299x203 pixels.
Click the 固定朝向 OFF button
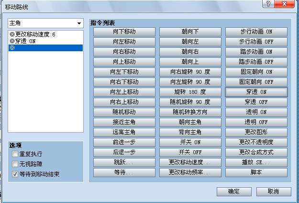tap(256, 82)
